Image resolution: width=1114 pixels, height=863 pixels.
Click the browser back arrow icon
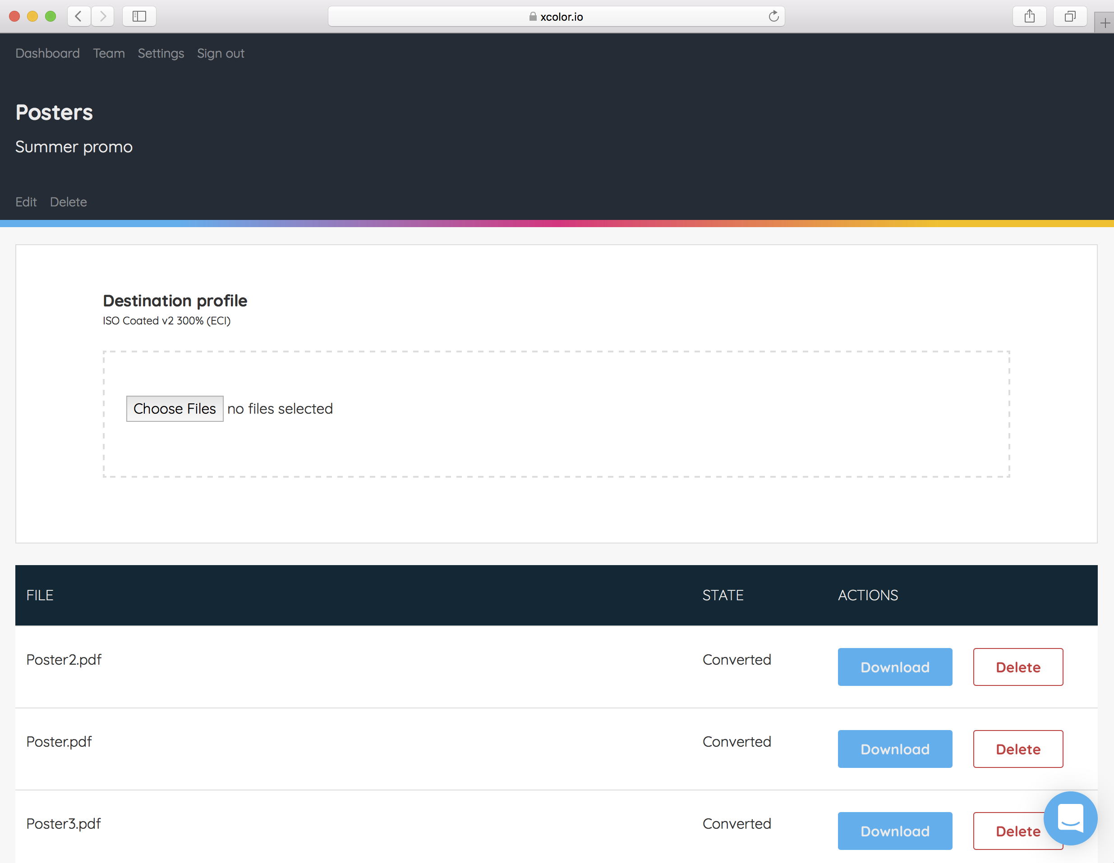tap(78, 16)
